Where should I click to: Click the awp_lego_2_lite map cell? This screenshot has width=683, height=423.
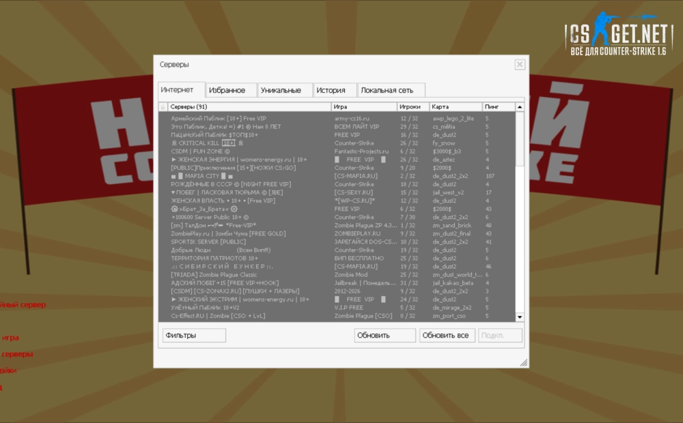click(x=453, y=118)
